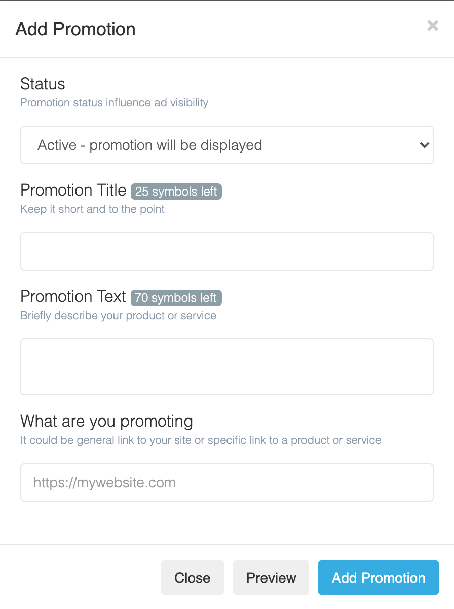Submit with the blue Add Promotion button
454x609 pixels.
point(378,578)
